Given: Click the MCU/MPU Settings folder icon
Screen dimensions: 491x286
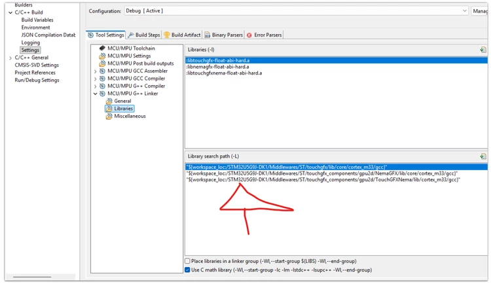Looking at the screenshot, I should (x=102, y=56).
